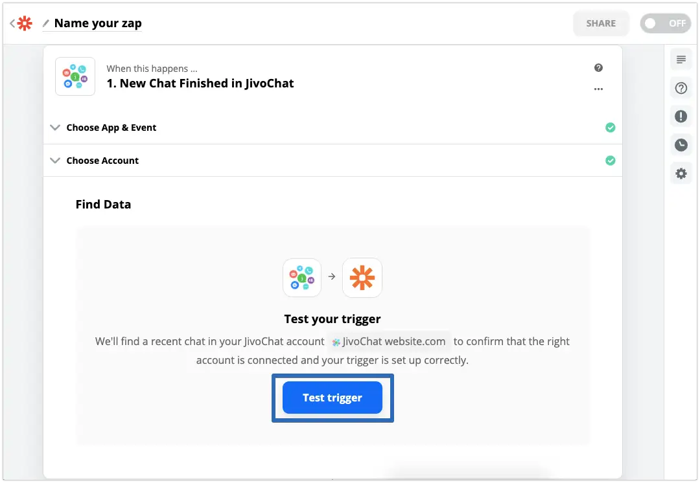Click the Find Data section heading
Image resolution: width=700 pixels, height=483 pixels.
(x=103, y=204)
